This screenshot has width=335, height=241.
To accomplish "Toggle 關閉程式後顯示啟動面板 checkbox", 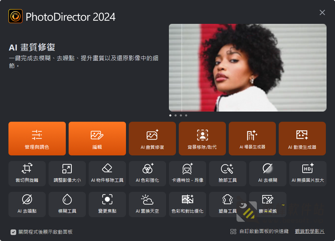I will click(13, 232).
